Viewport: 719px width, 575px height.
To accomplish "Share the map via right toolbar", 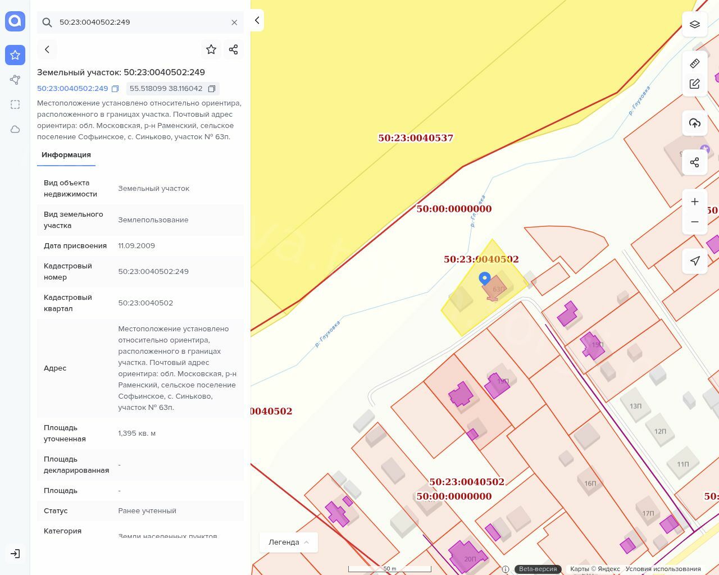I will 695,162.
